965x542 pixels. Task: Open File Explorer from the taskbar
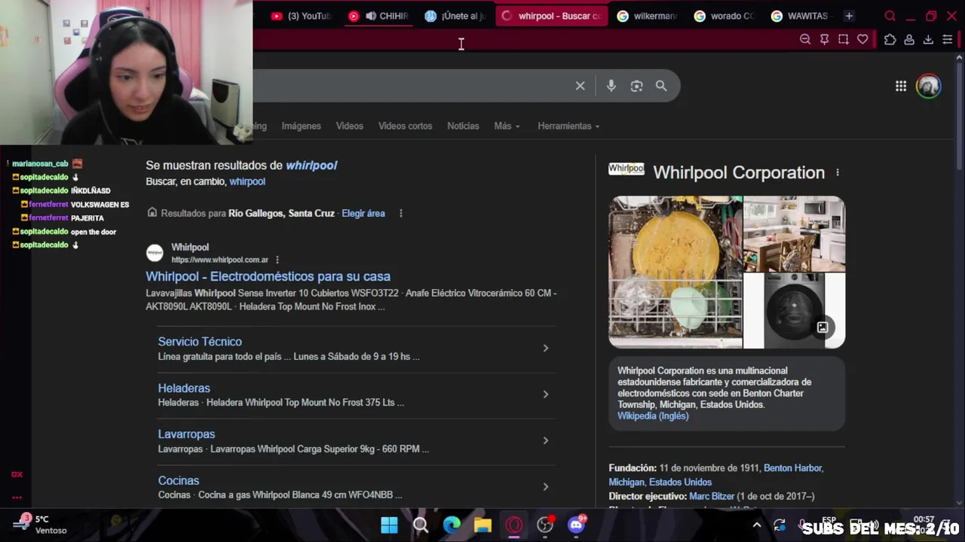(482, 525)
